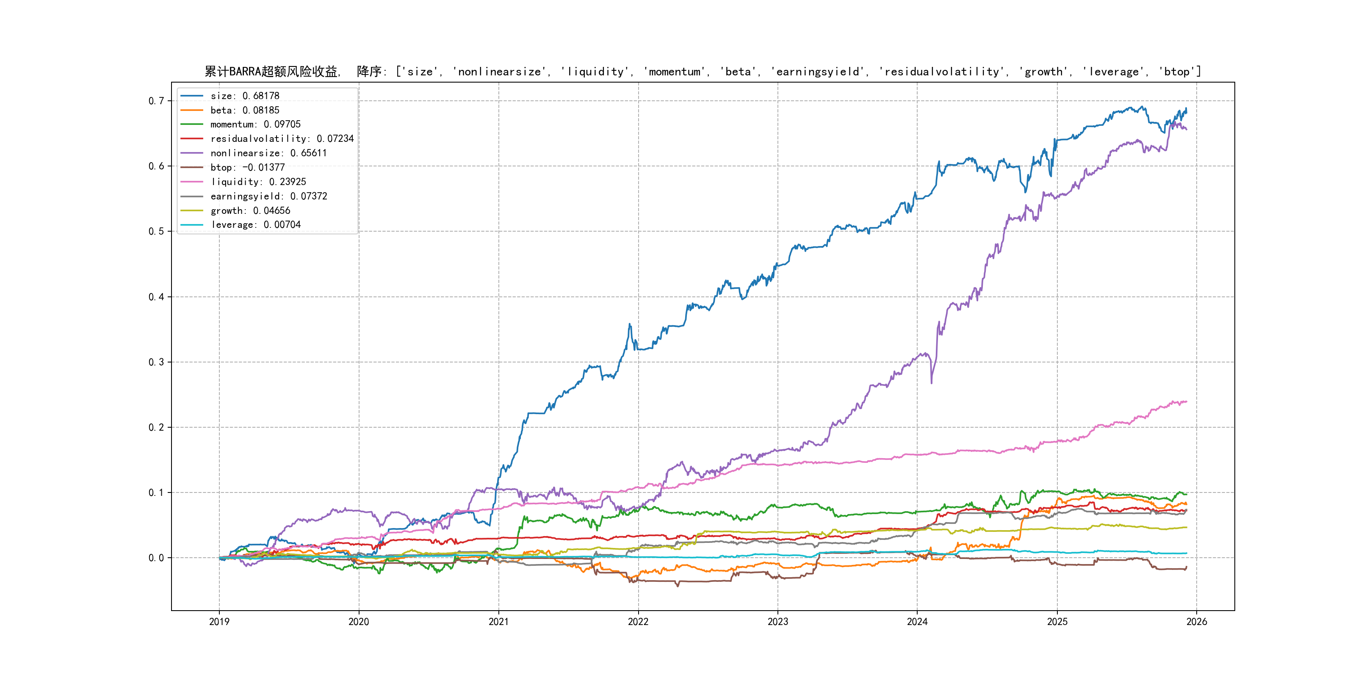The height and width of the screenshot is (686, 1372).
Task: Click the blue size legend line
Action: [192, 96]
